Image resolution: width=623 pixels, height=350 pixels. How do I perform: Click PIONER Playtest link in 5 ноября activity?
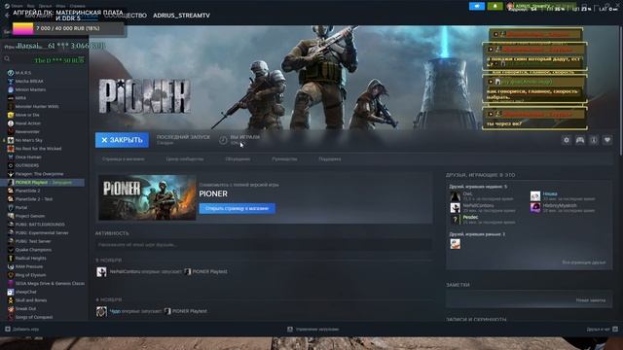click(210, 271)
